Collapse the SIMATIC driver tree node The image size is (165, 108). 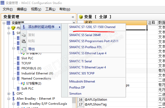coord(9,33)
